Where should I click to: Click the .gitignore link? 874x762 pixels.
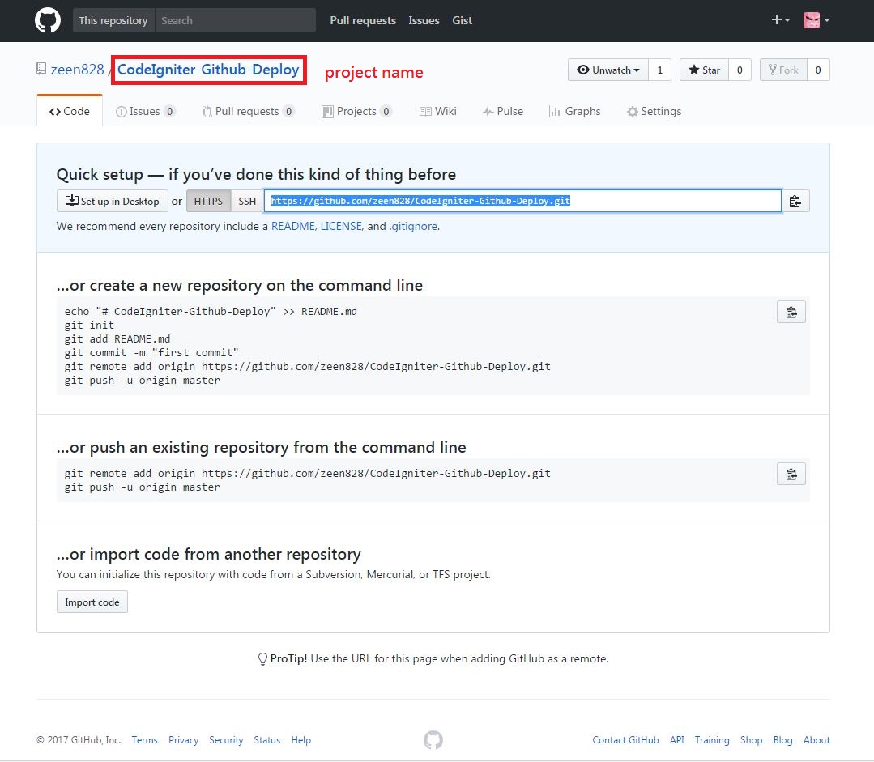tap(413, 226)
